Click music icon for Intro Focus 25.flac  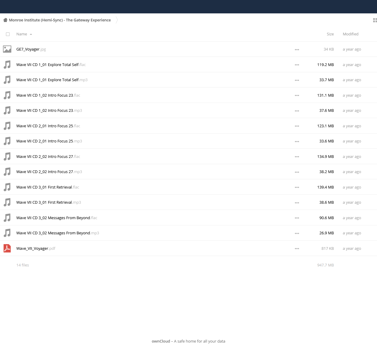point(7,126)
